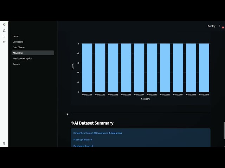Open the three-dot menu beside Deploy

pyautogui.click(x=220, y=26)
